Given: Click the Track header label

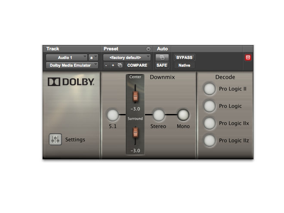Looking at the screenshot, I should click(x=52, y=49).
